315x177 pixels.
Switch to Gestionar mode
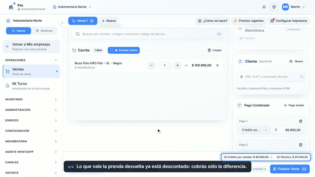[x=44, y=31]
